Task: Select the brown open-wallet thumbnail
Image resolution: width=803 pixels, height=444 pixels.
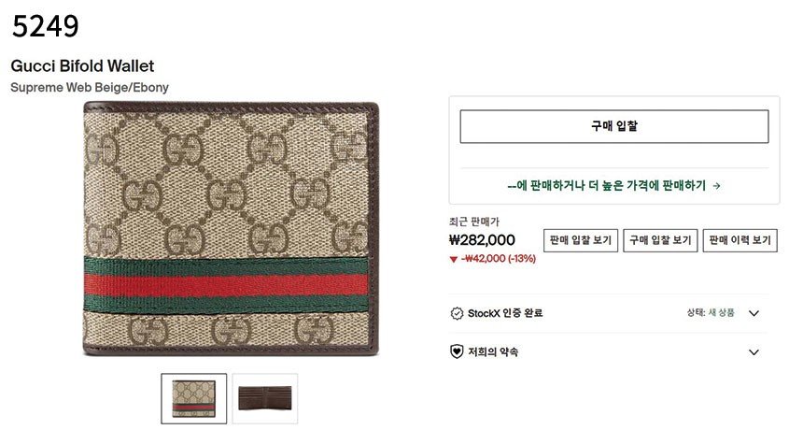Action: 265,397
